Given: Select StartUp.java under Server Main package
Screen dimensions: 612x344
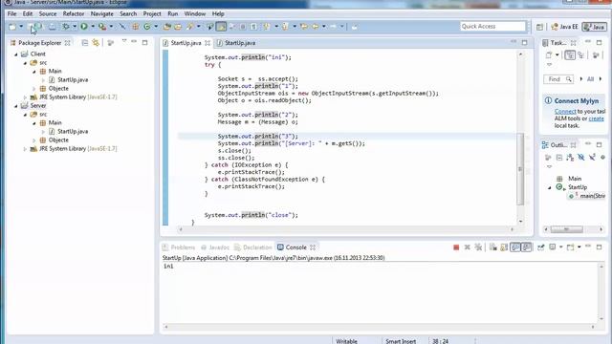Looking at the screenshot, I should tap(73, 132).
